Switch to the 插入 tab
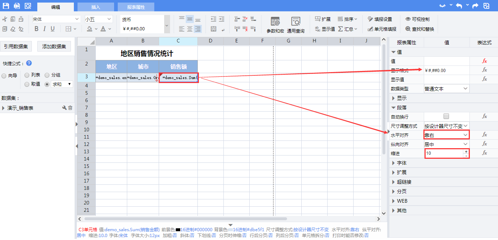498x240 pixels. click(x=96, y=7)
